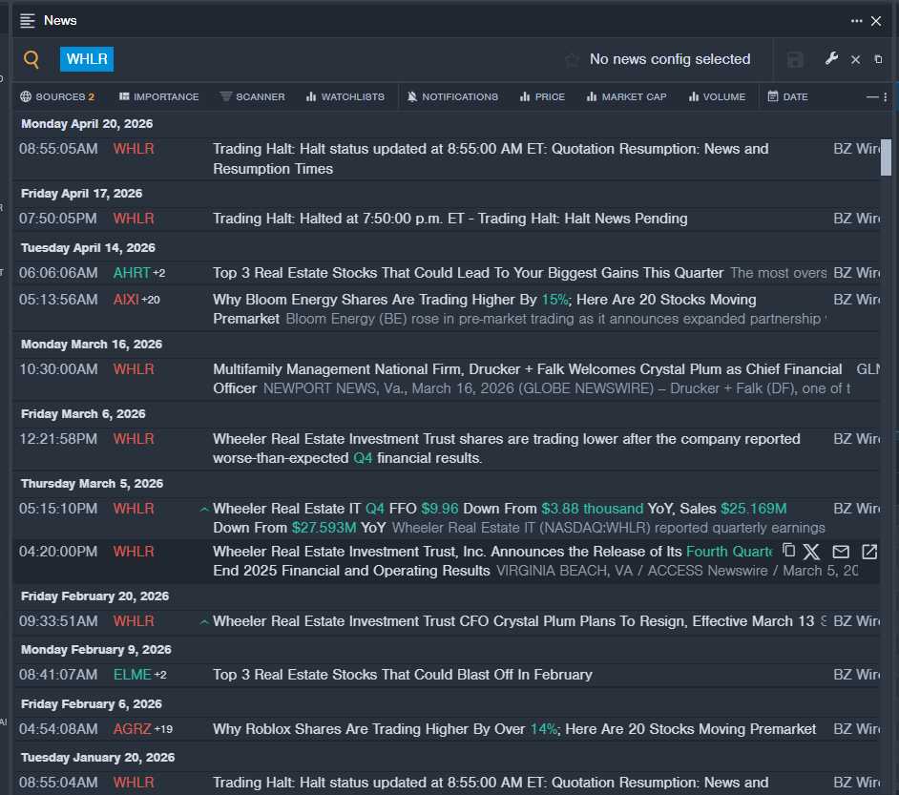The height and width of the screenshot is (795, 899).
Task: Open the Bloom Energy premarket movers headline
Action: tap(484, 300)
